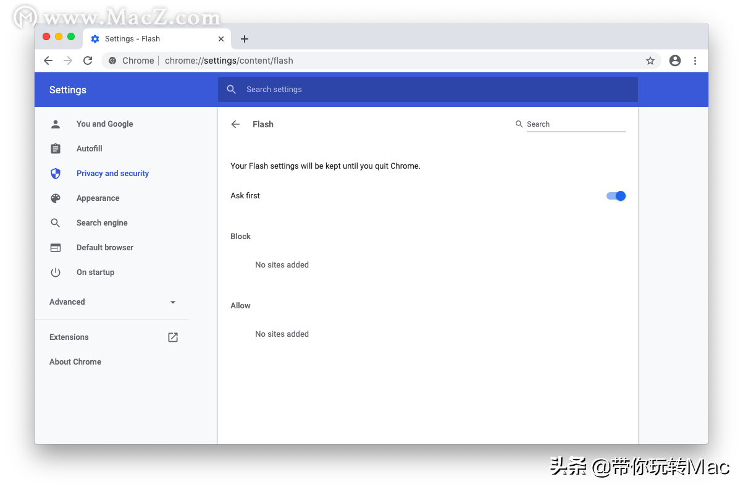Bookmark this page with the star icon
The width and height of the screenshot is (743, 490).
[650, 61]
